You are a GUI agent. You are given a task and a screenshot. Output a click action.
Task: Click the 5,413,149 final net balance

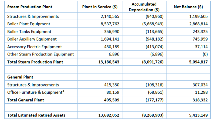coord(198,115)
